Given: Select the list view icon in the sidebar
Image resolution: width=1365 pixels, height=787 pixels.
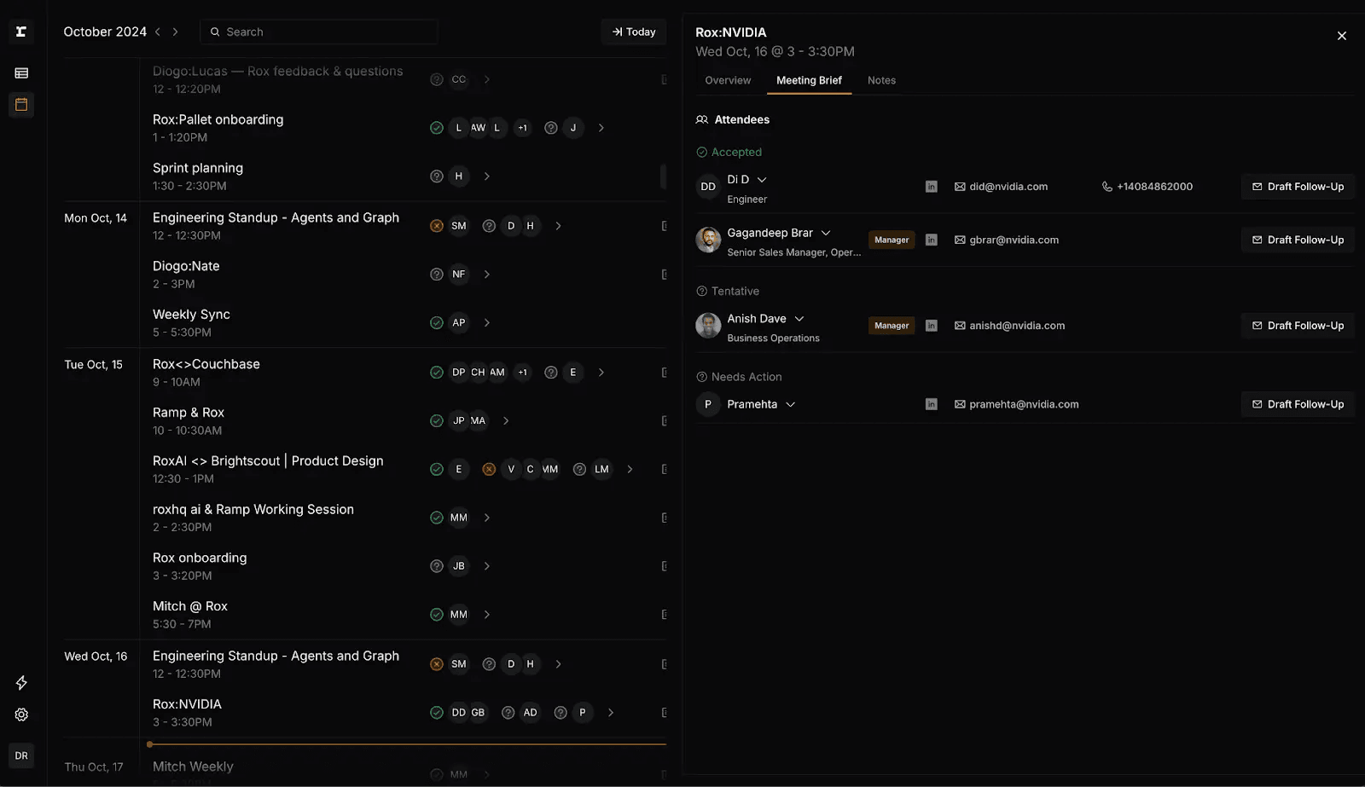Looking at the screenshot, I should tap(20, 72).
